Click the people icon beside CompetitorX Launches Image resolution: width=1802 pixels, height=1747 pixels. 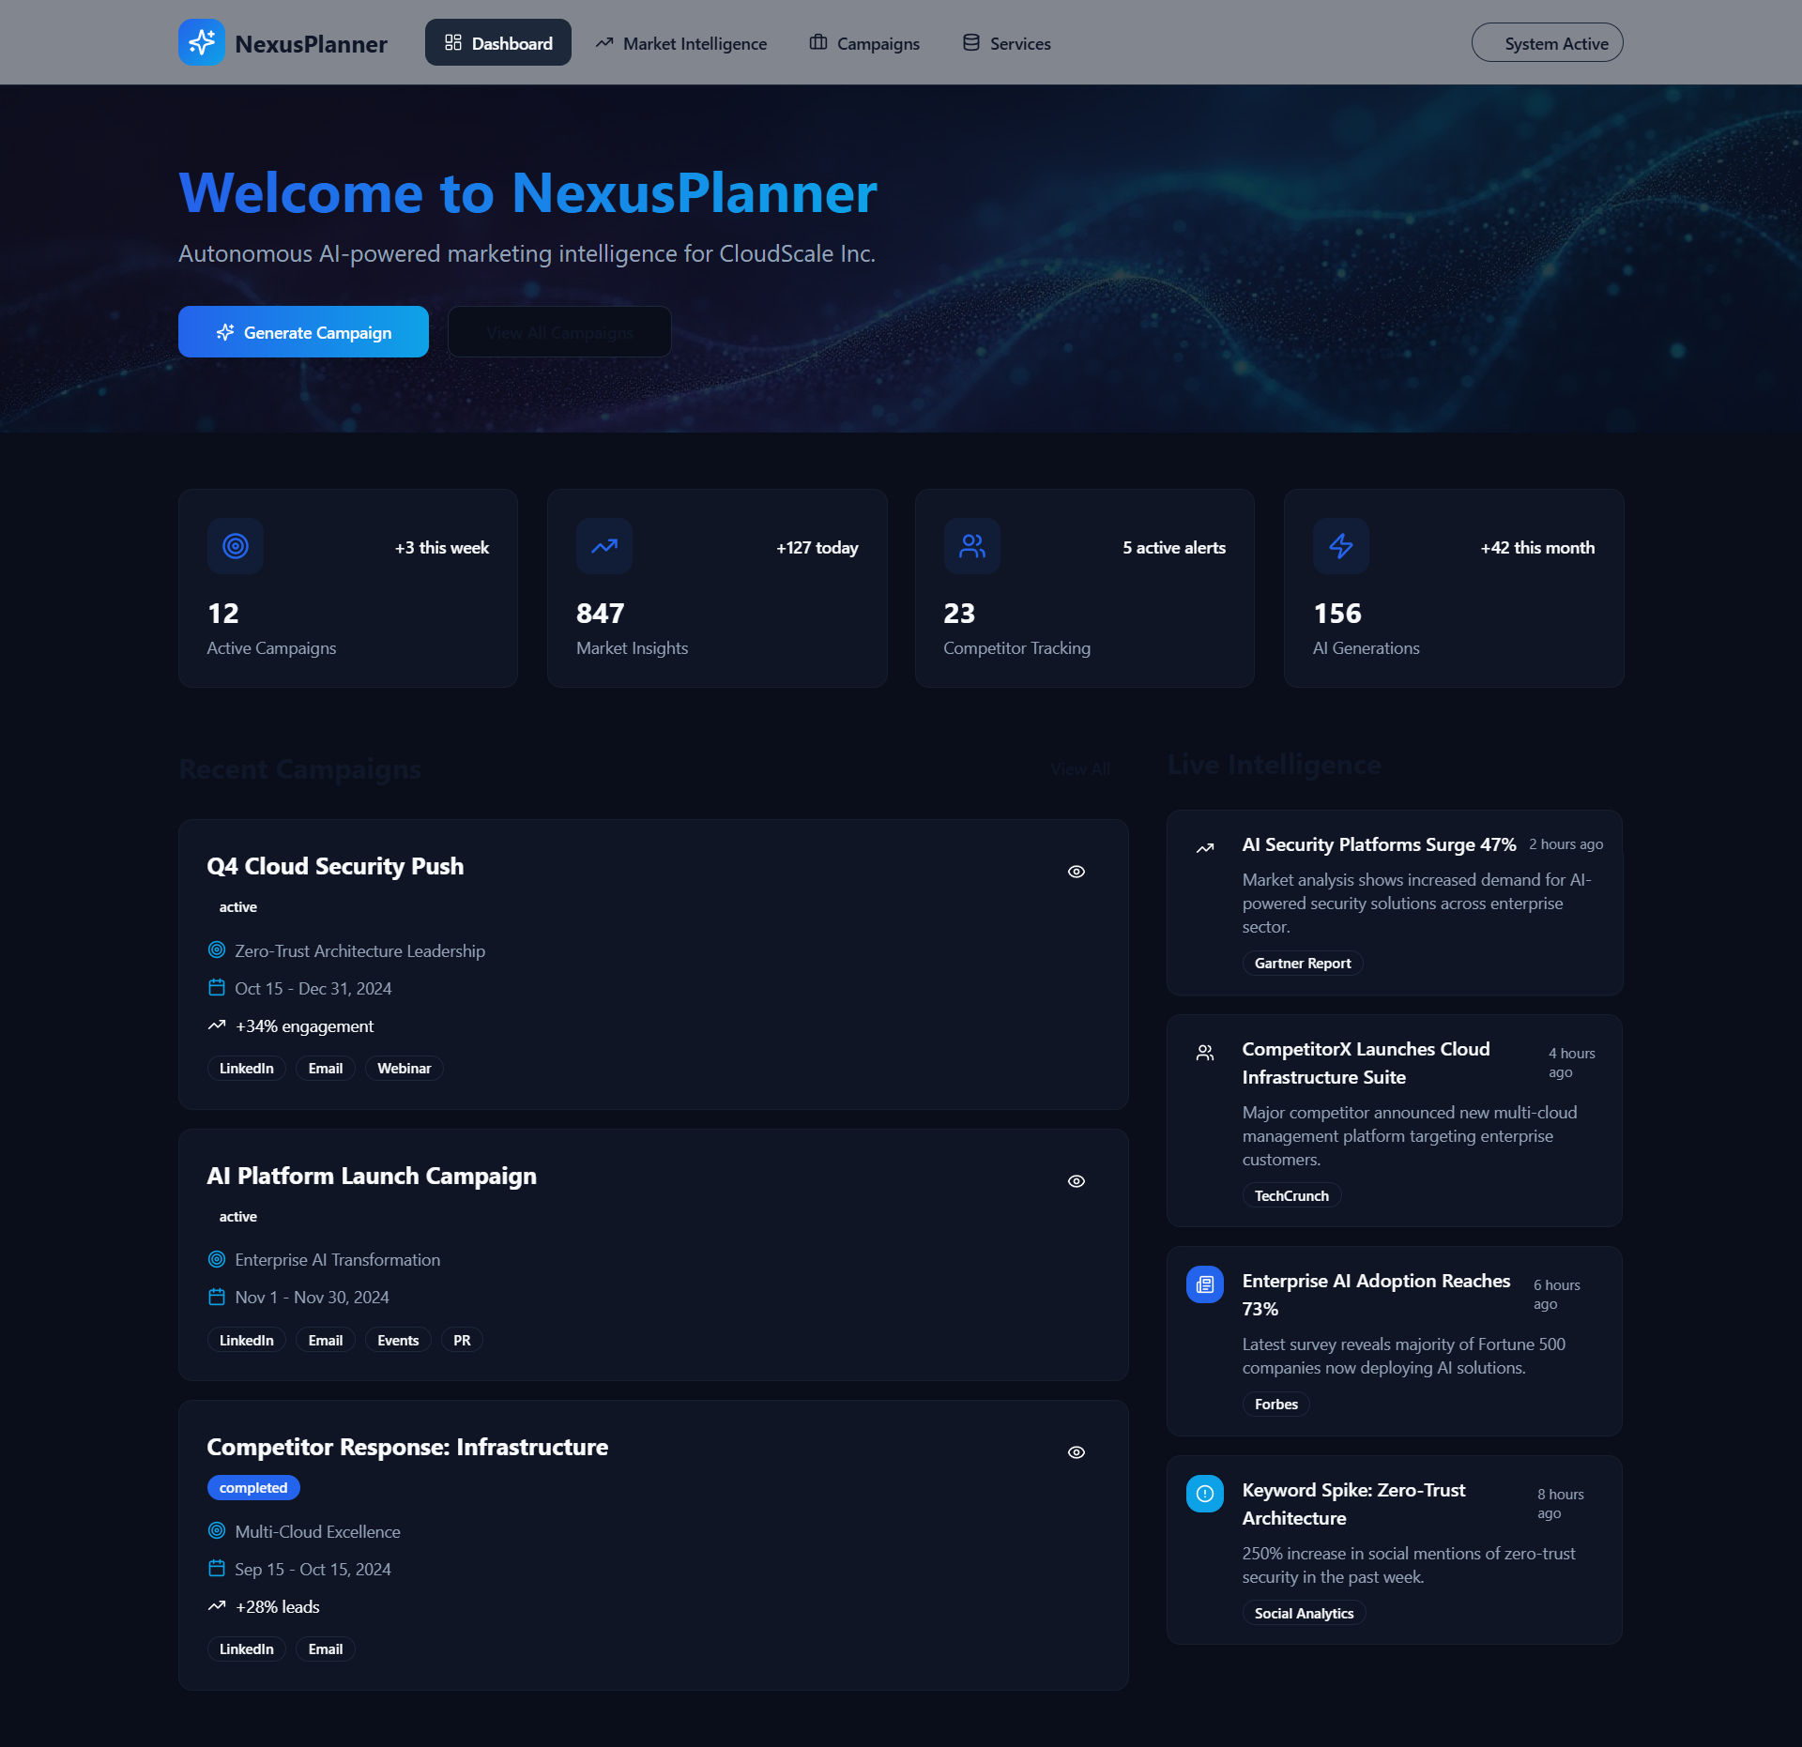click(1204, 1053)
